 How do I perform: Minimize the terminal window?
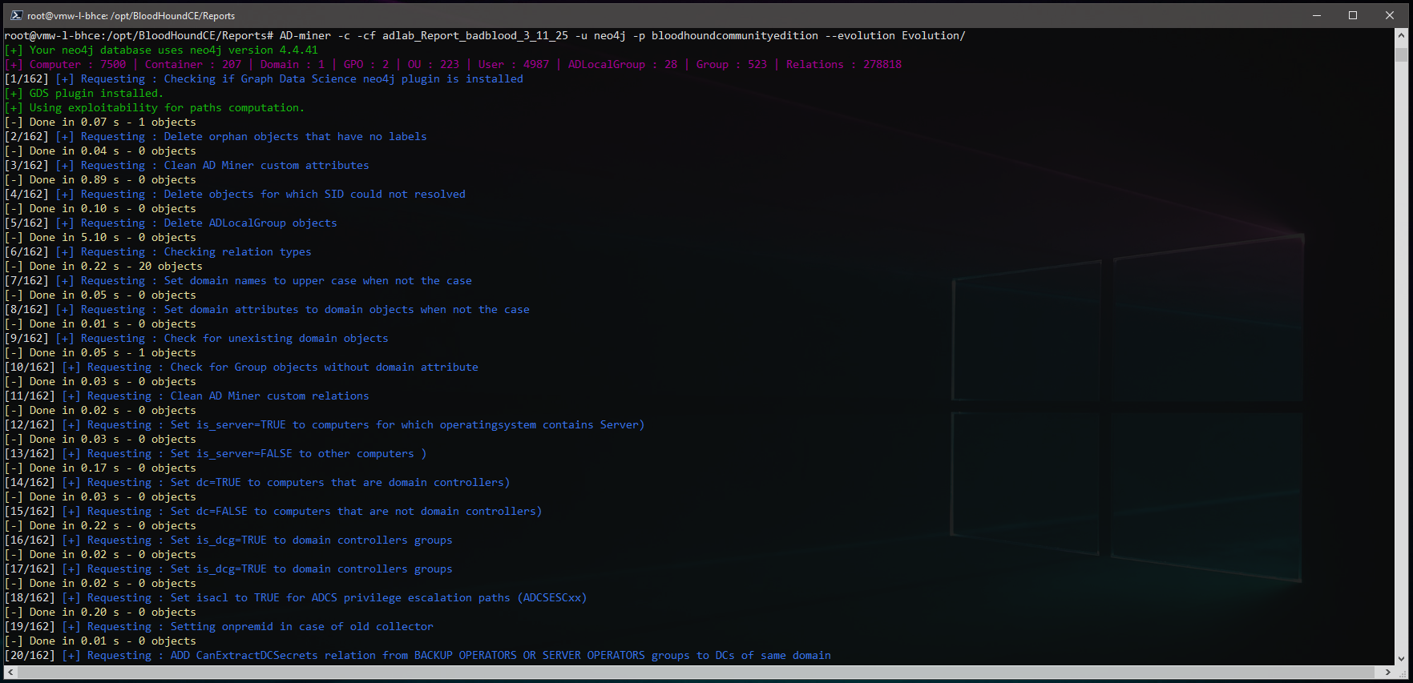1316,15
